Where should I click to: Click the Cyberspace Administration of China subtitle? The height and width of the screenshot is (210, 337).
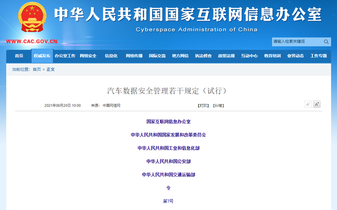(196, 29)
